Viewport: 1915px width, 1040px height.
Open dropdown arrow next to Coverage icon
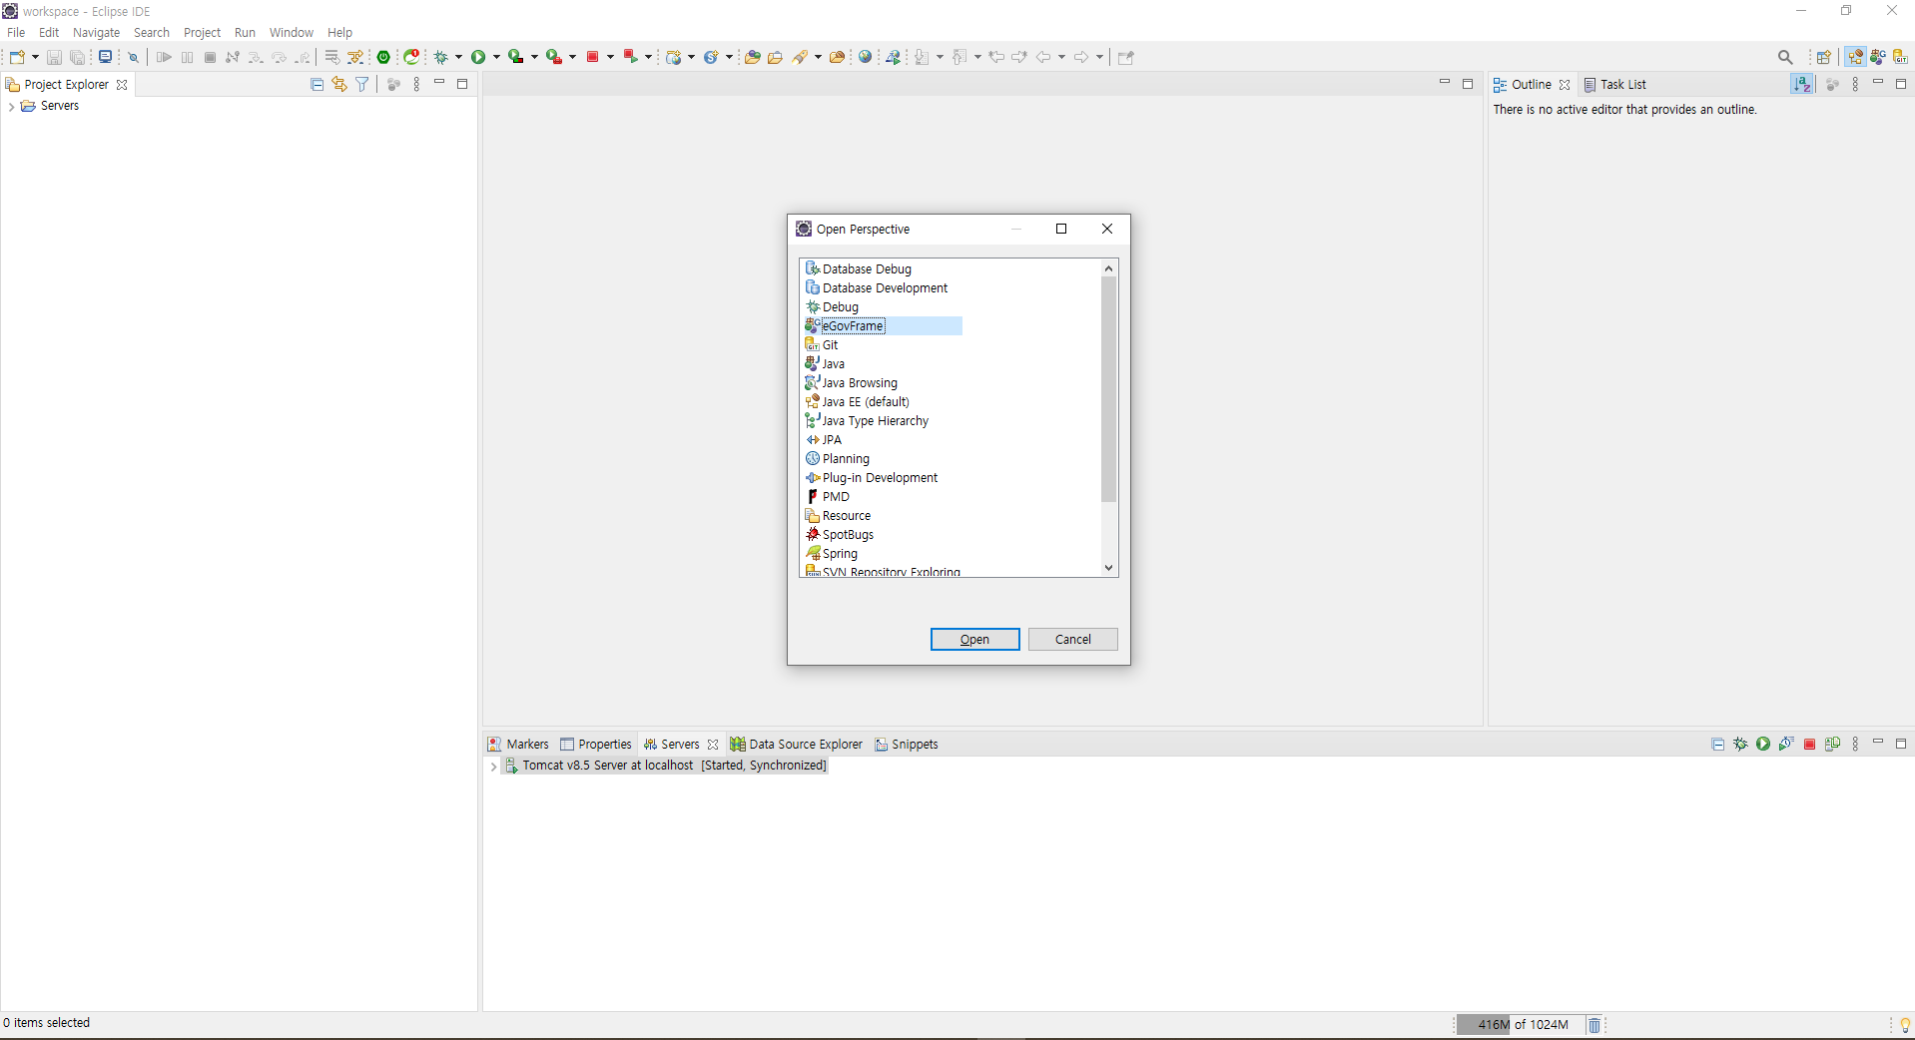[x=534, y=57]
